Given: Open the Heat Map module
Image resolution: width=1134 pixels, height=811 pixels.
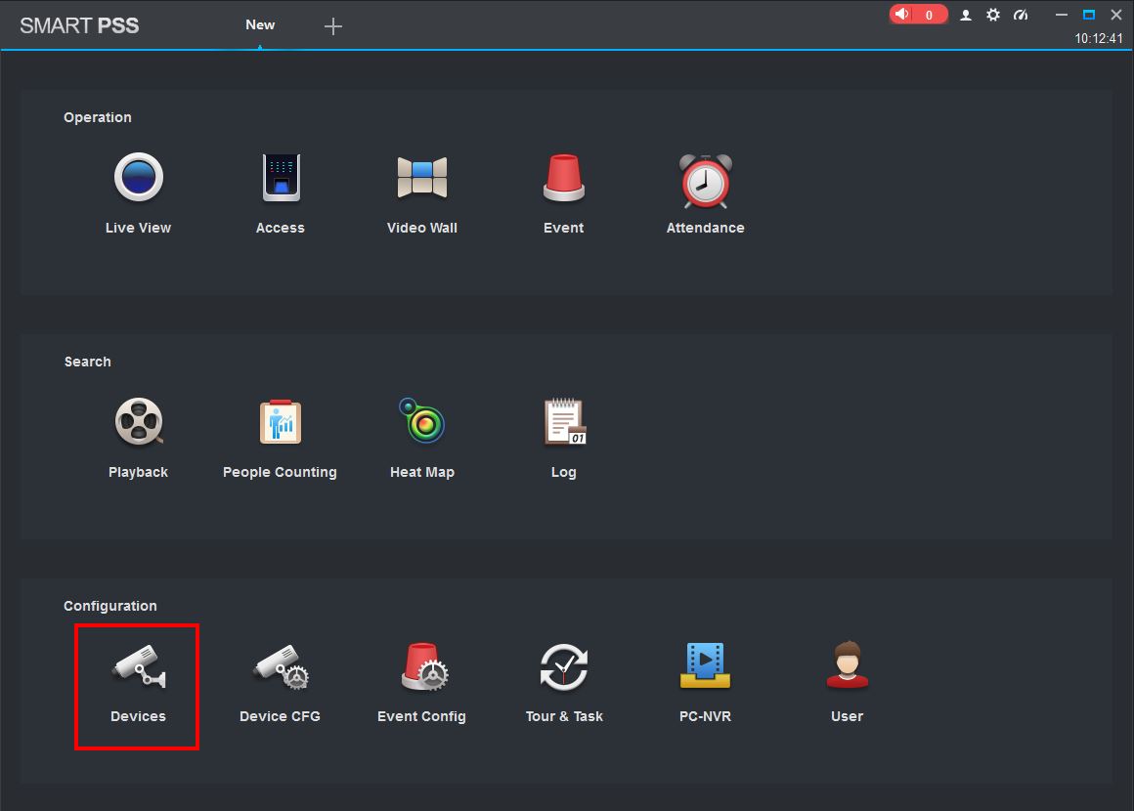Looking at the screenshot, I should point(422,438).
